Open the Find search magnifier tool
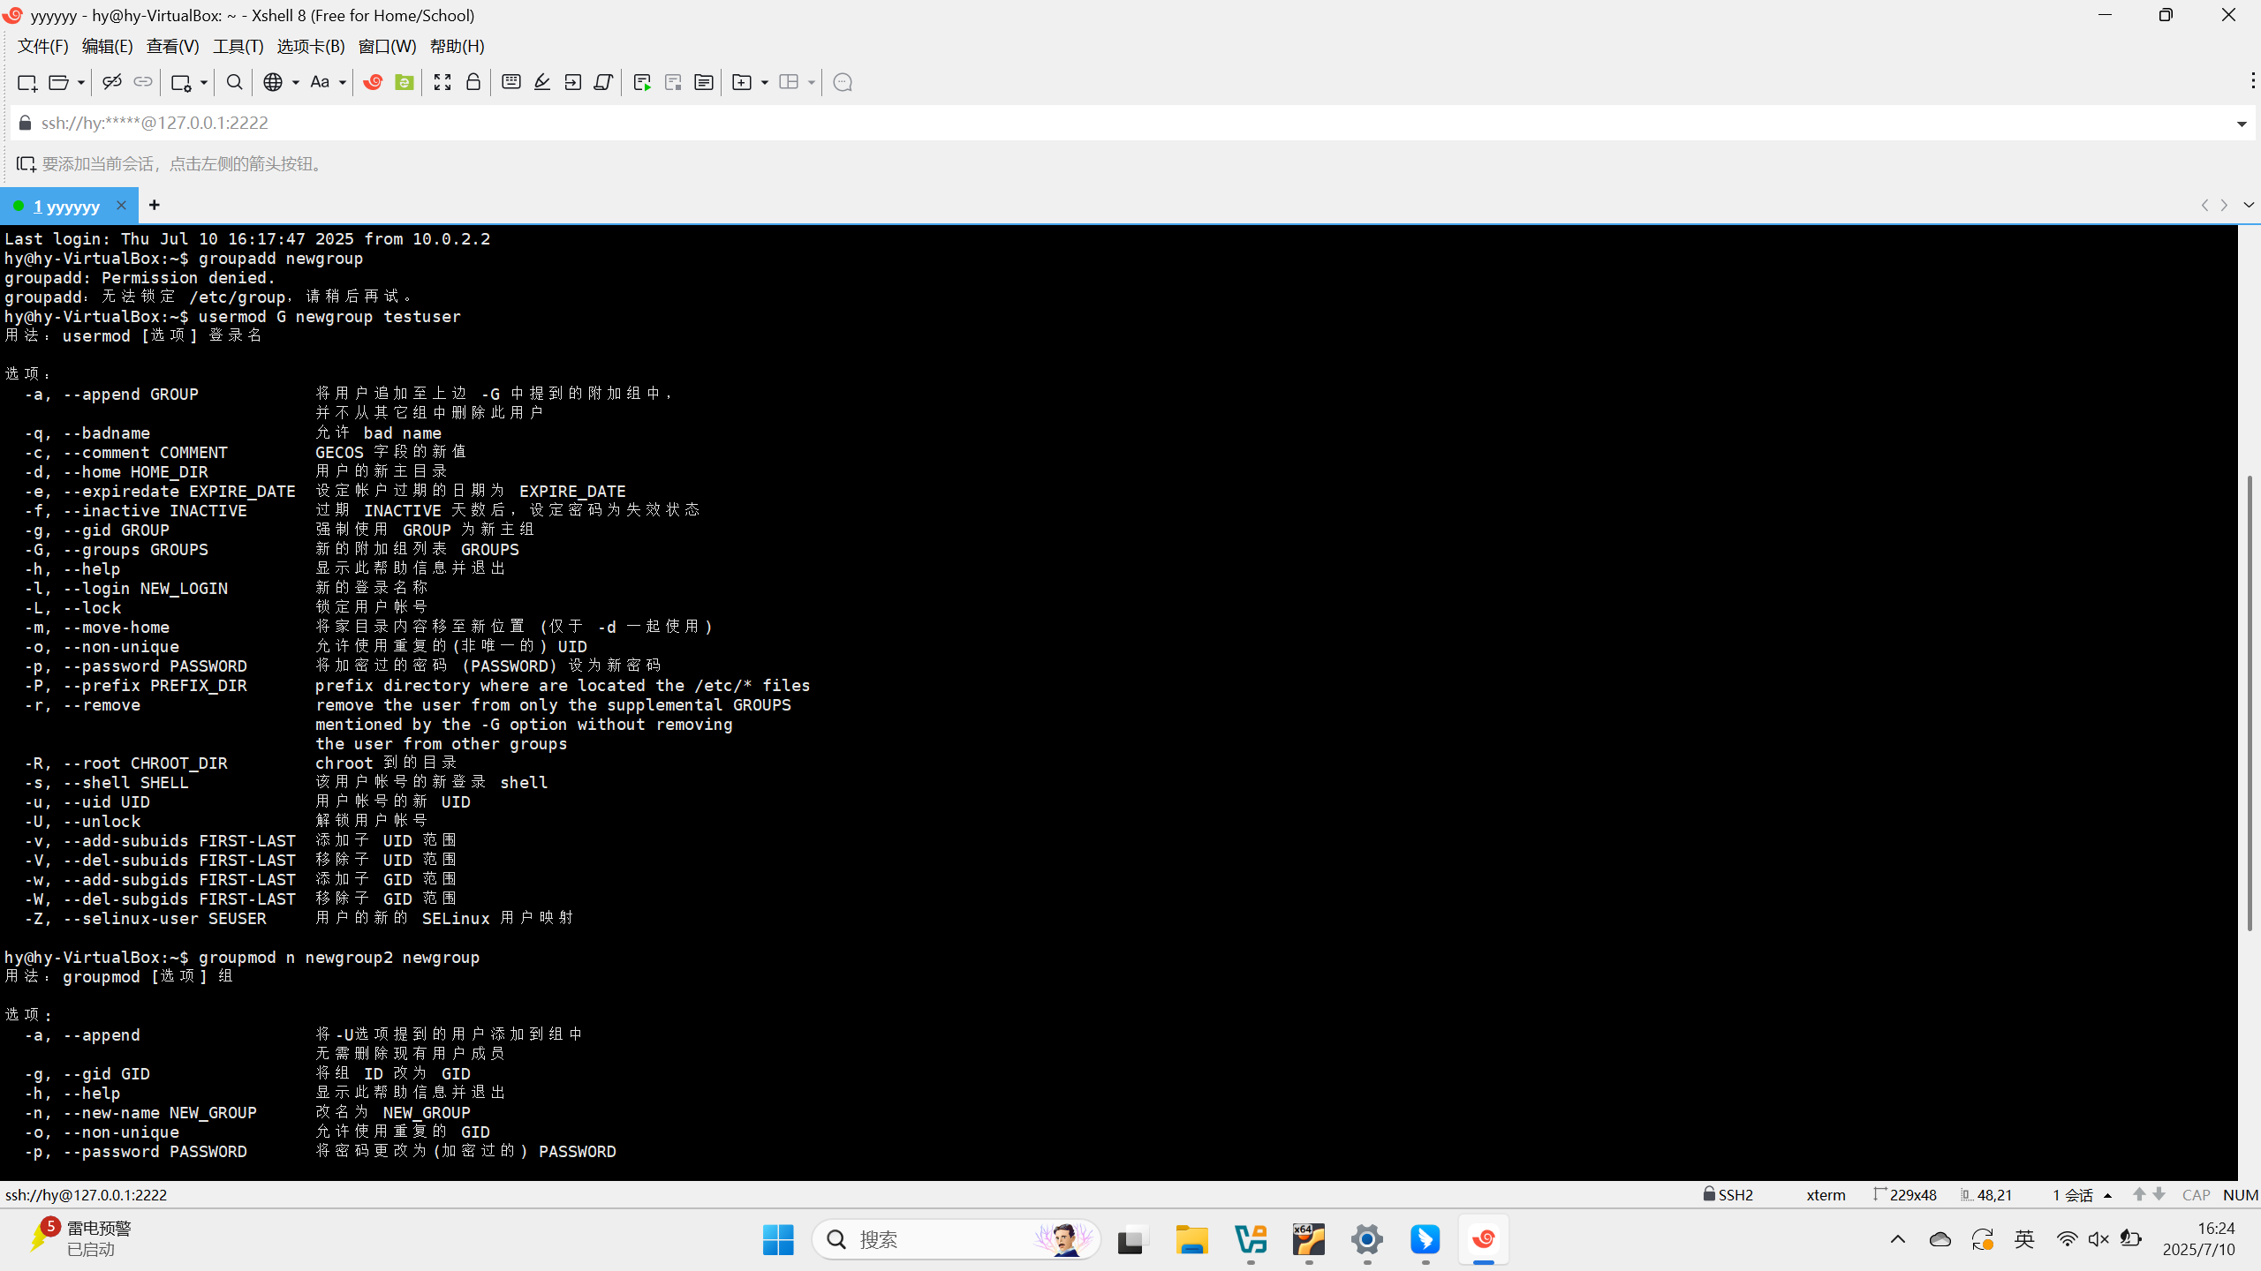 234,82
